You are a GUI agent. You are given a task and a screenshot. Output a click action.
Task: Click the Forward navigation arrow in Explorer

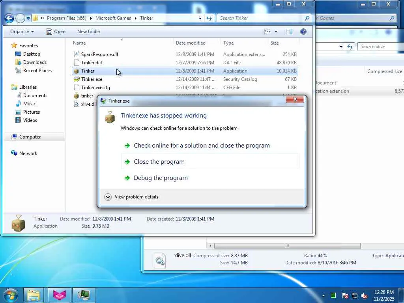pos(21,18)
